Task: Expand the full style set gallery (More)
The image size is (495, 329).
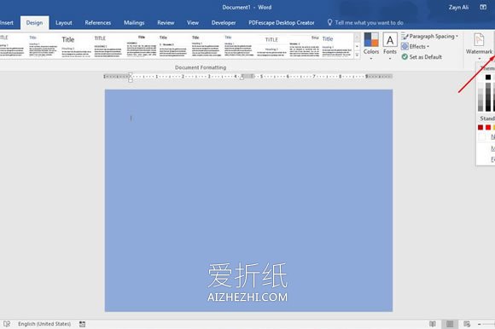Action: click(x=357, y=55)
